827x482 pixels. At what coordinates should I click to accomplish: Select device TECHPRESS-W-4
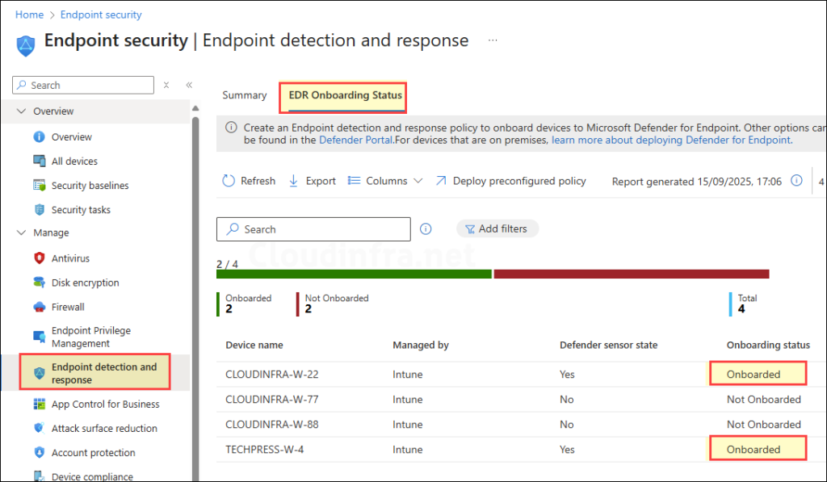tap(264, 450)
